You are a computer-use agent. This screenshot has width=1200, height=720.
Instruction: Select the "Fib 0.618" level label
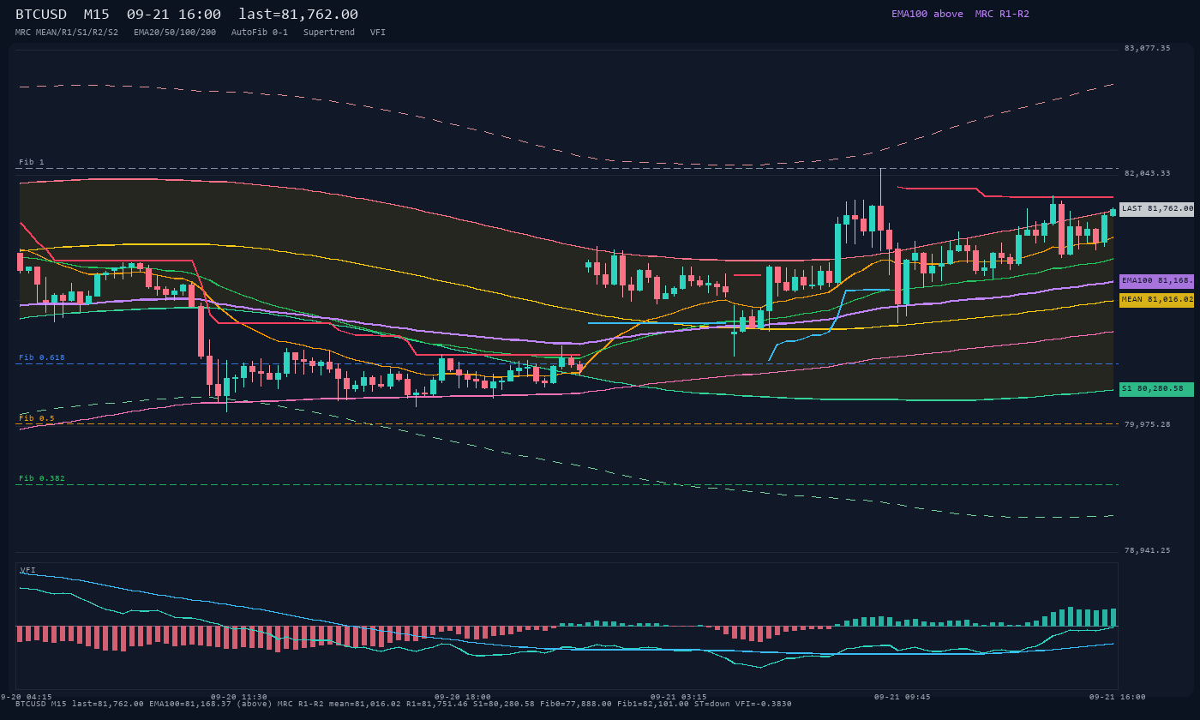[x=42, y=357]
